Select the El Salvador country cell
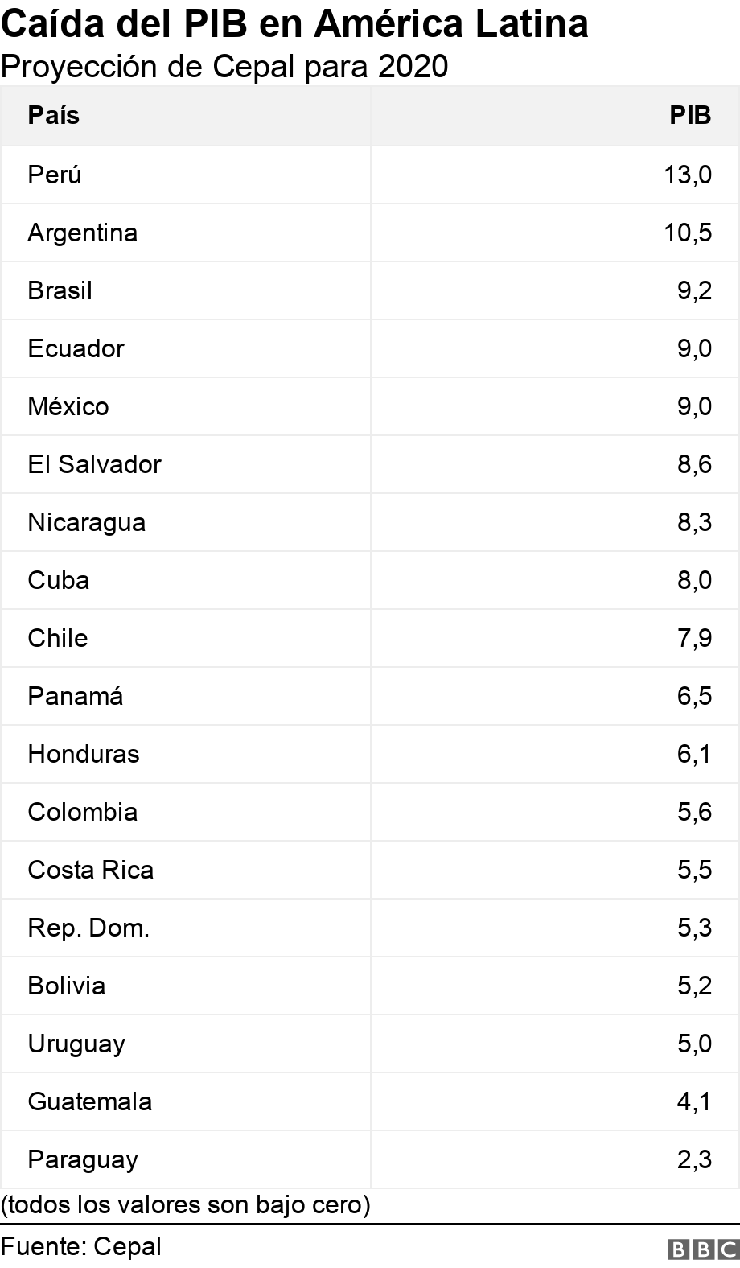The width and height of the screenshot is (740, 1268). [95, 464]
